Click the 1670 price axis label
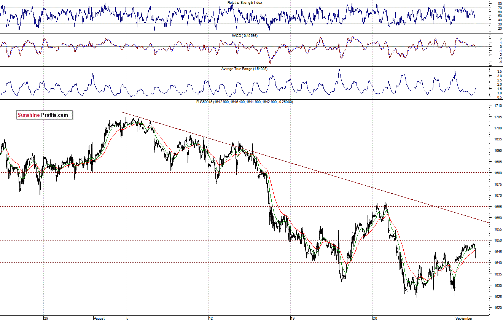503x320 pixels. pyautogui.click(x=497, y=195)
